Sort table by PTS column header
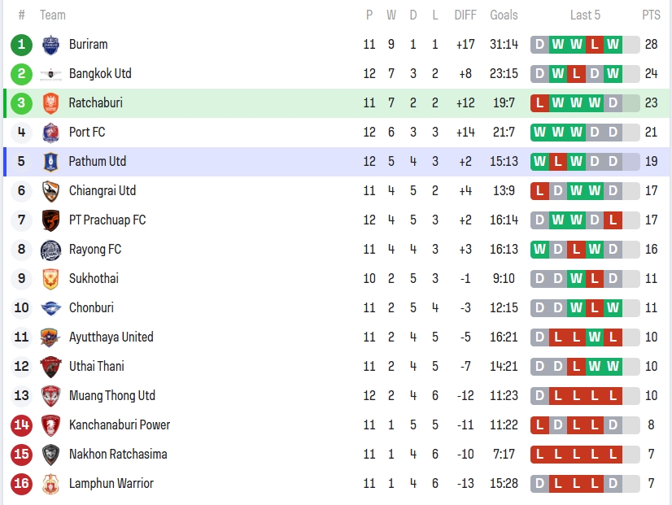 pyautogui.click(x=651, y=15)
